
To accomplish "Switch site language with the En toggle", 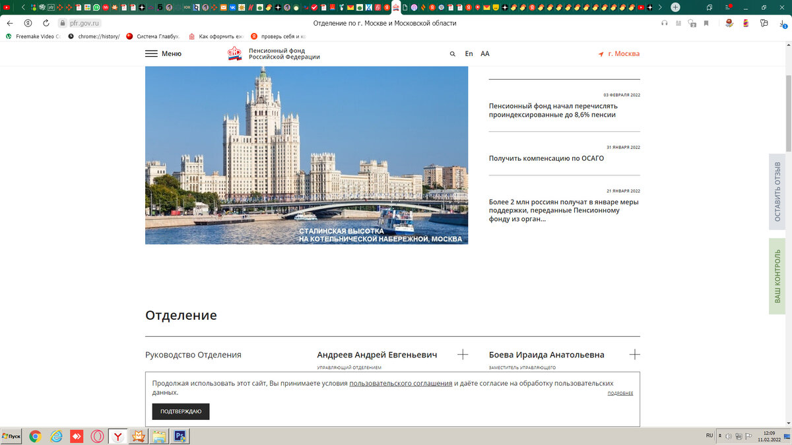I will pos(469,53).
